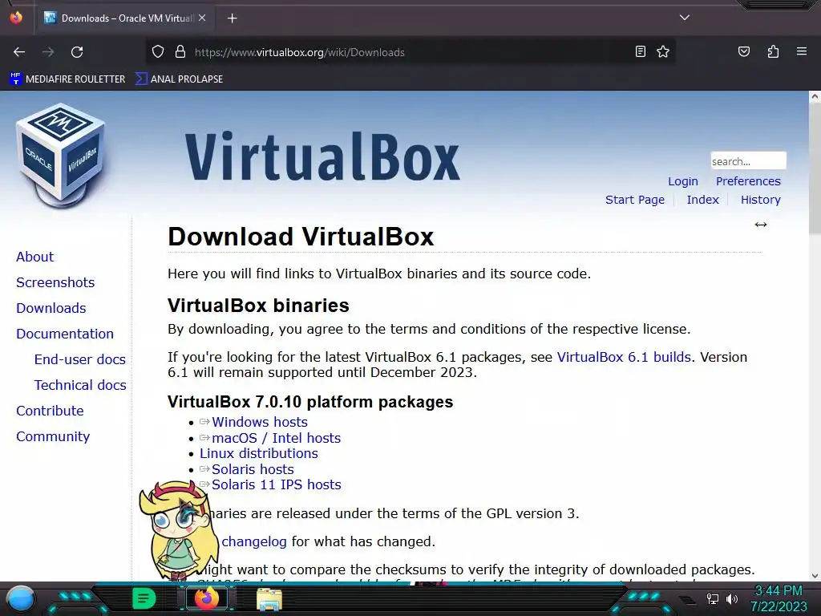View site security via the padlock icon
Viewport: 821px width, 616px height.
coord(180,52)
